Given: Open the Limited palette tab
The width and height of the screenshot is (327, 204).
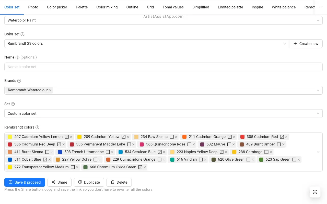Looking at the screenshot, I should [230, 7].
